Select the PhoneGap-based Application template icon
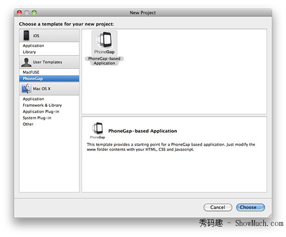Screen dimensions: 286x237 click(x=105, y=43)
